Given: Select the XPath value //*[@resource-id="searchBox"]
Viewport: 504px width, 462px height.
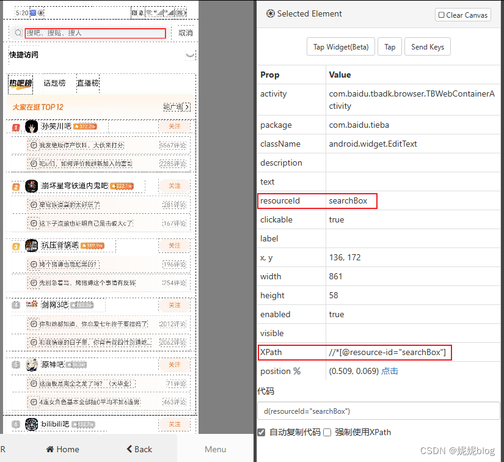Looking at the screenshot, I should tap(387, 353).
